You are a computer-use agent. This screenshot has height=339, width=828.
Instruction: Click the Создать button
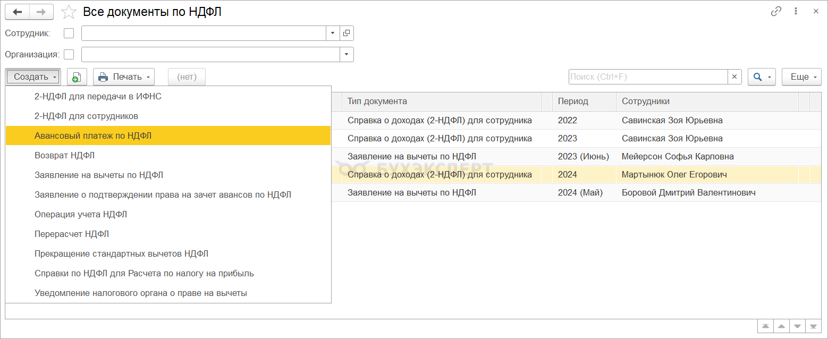point(33,77)
